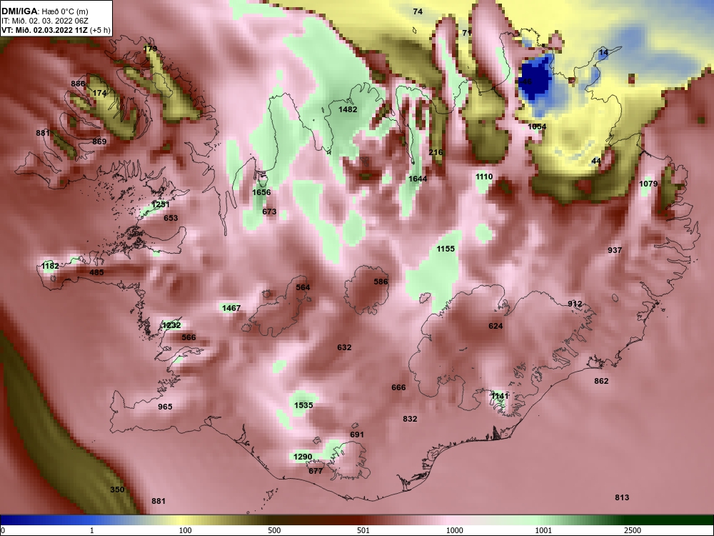Click the map value 1232
The width and height of the screenshot is (714, 536).
(x=171, y=325)
